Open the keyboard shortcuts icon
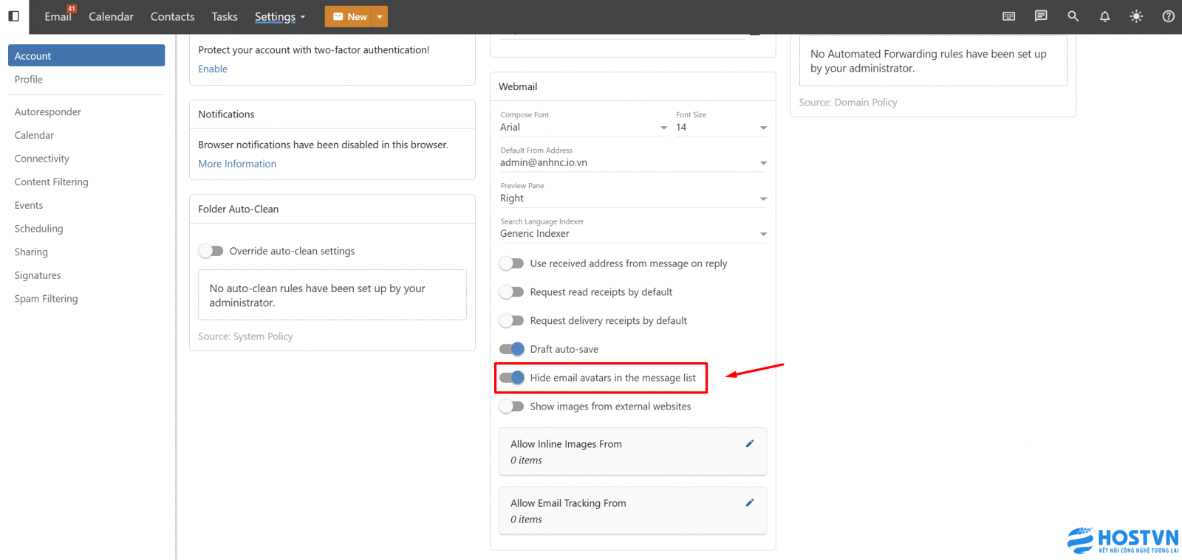The image size is (1182, 560). point(1008,16)
